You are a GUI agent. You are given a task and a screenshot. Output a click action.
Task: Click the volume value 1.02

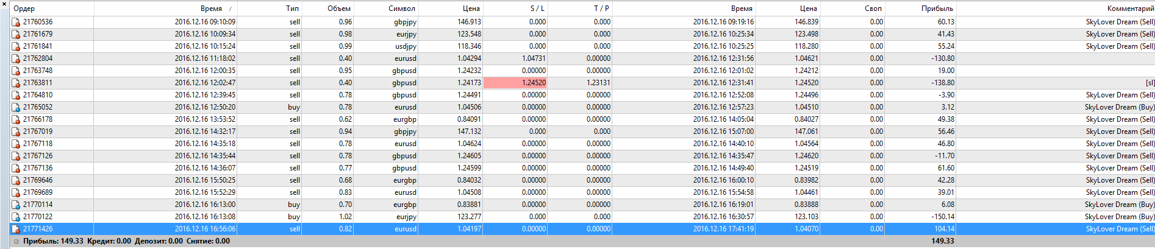pos(345,217)
